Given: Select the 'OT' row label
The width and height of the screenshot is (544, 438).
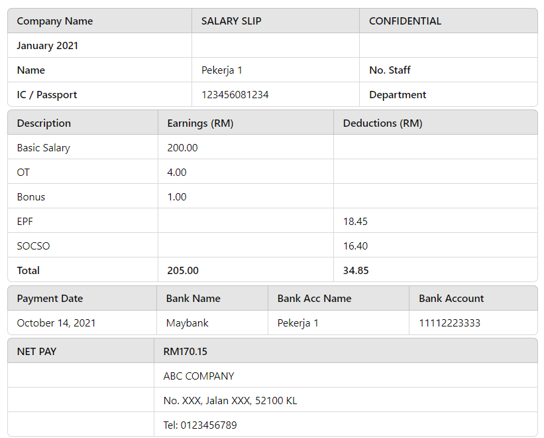Looking at the screenshot, I should coord(23,173).
